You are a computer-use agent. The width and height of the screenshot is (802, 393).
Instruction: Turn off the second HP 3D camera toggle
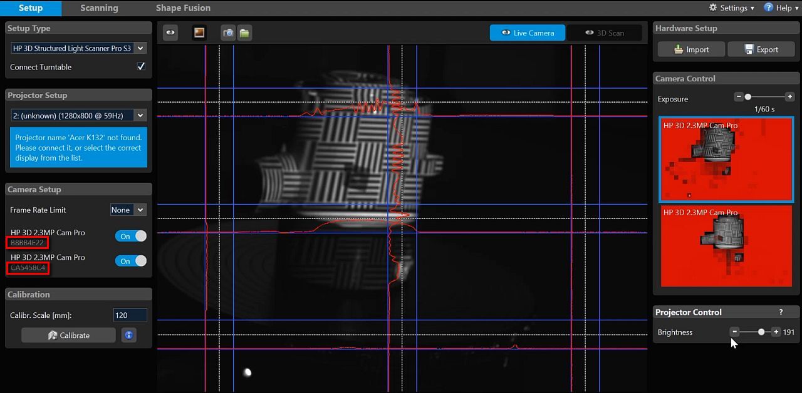tap(130, 261)
